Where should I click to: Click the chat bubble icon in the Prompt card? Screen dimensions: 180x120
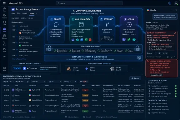pos(56,25)
